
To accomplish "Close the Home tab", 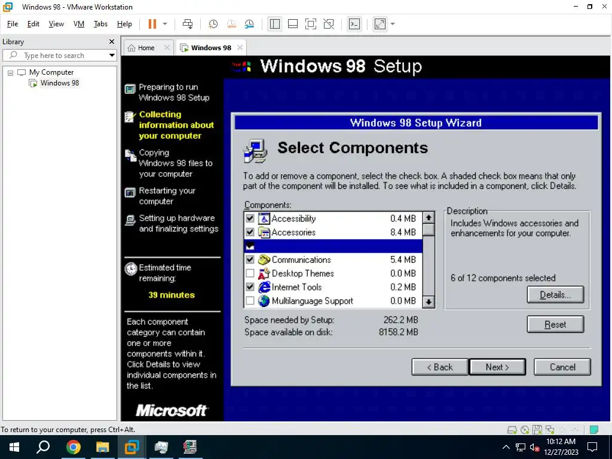I will 167,48.
